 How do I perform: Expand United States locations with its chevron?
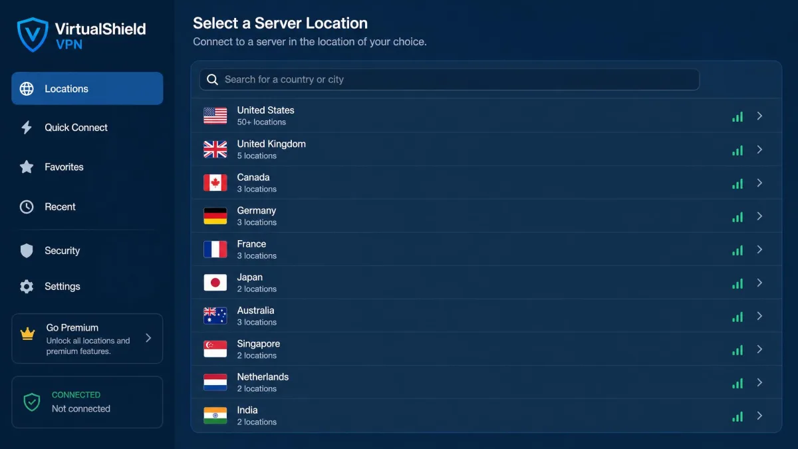coord(759,116)
